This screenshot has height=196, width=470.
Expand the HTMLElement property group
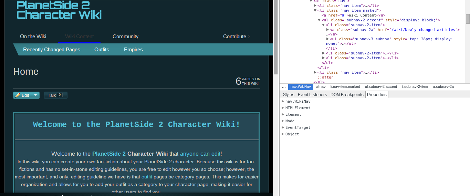click(283, 108)
